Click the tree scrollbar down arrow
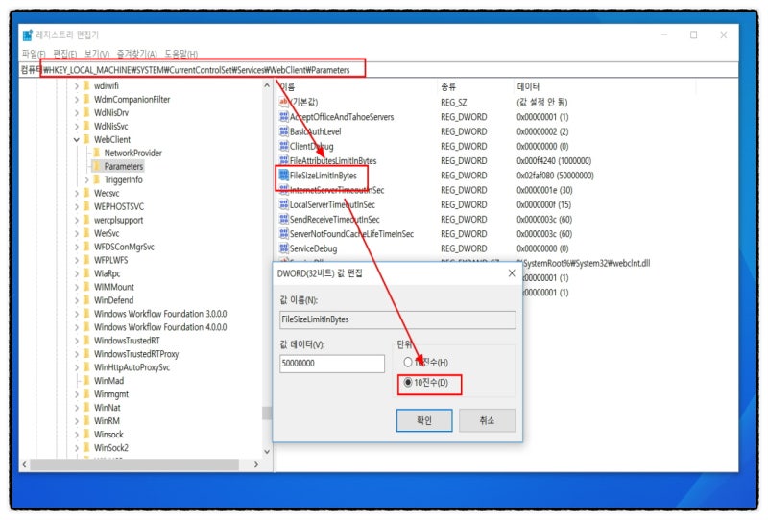The image size is (768, 520). (267, 452)
